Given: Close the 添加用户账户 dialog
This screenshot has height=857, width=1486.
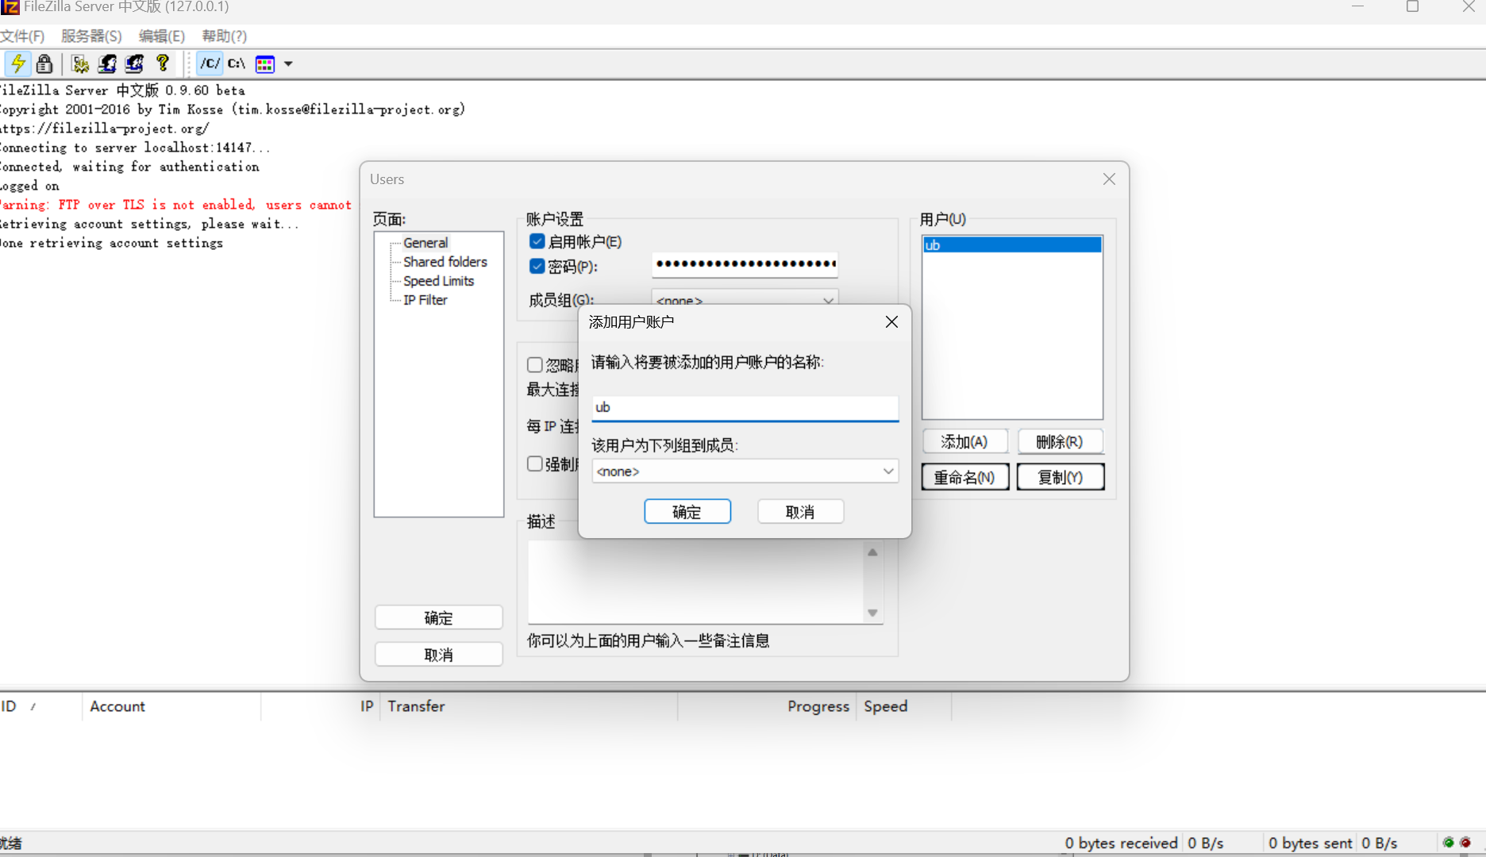Looking at the screenshot, I should point(891,321).
